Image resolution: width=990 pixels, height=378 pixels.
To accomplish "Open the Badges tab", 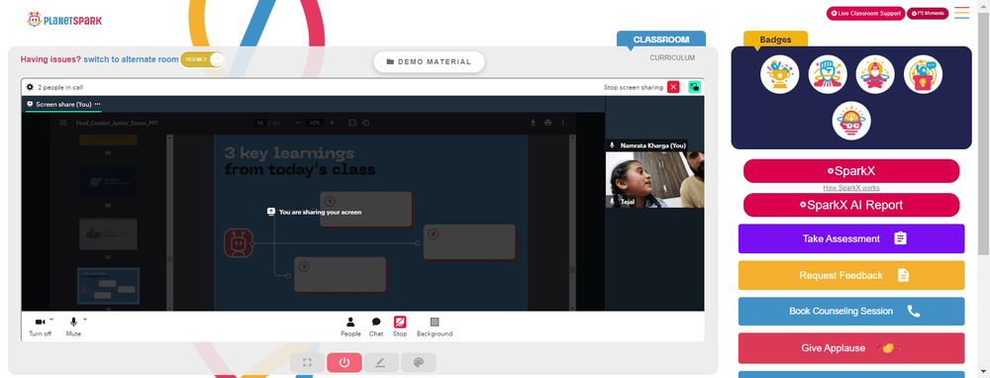I will coord(775,40).
